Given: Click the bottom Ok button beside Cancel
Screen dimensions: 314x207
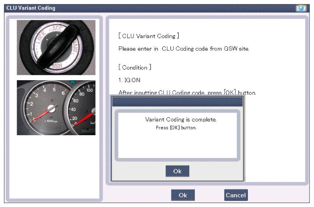Looking at the screenshot, I should [183, 195].
